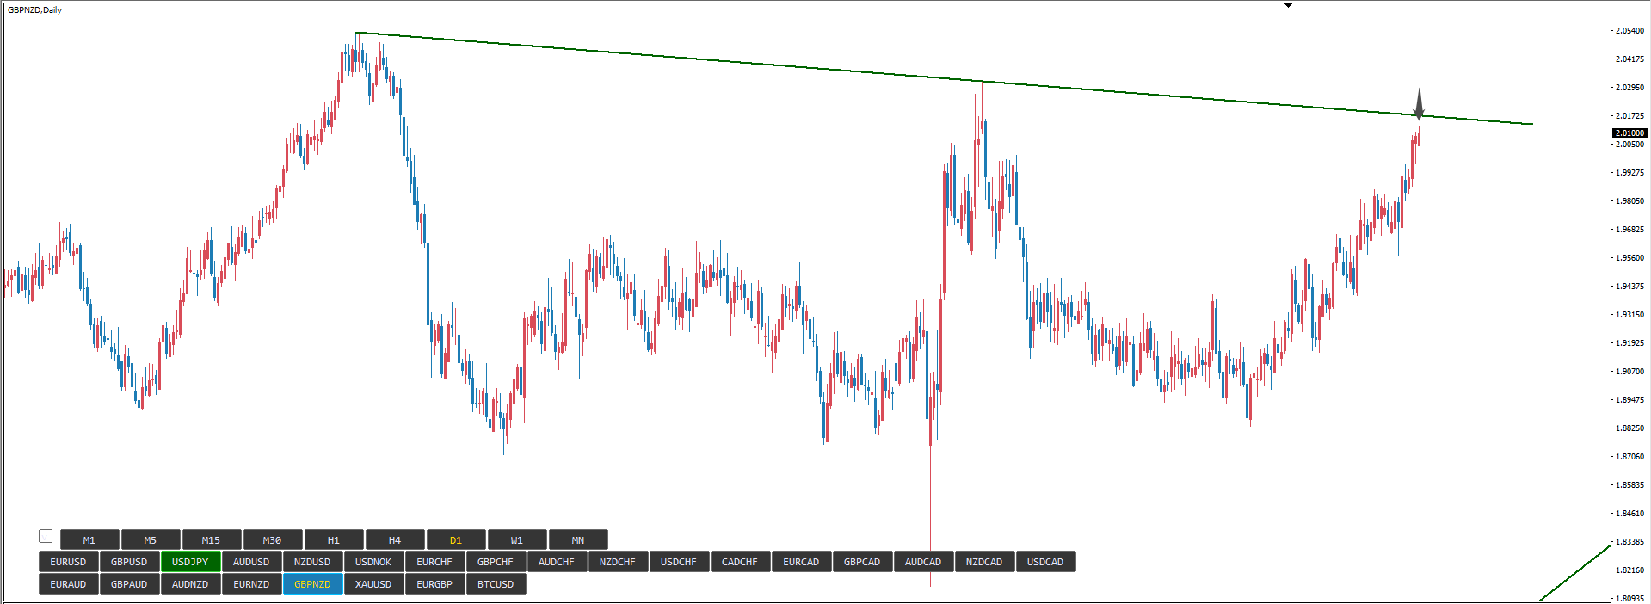
Task: Choose the GBPCHF symbol button
Action: point(496,562)
